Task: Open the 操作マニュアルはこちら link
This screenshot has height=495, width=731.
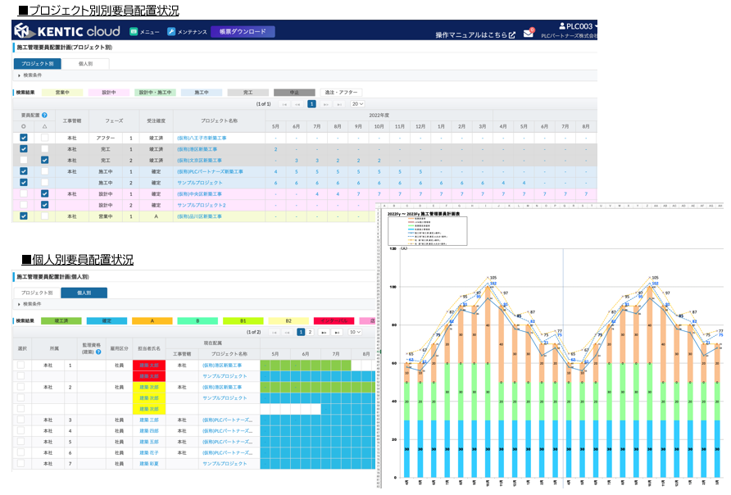Action: click(475, 35)
